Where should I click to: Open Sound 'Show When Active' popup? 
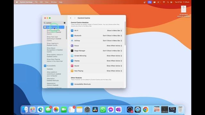[x=114, y=66]
